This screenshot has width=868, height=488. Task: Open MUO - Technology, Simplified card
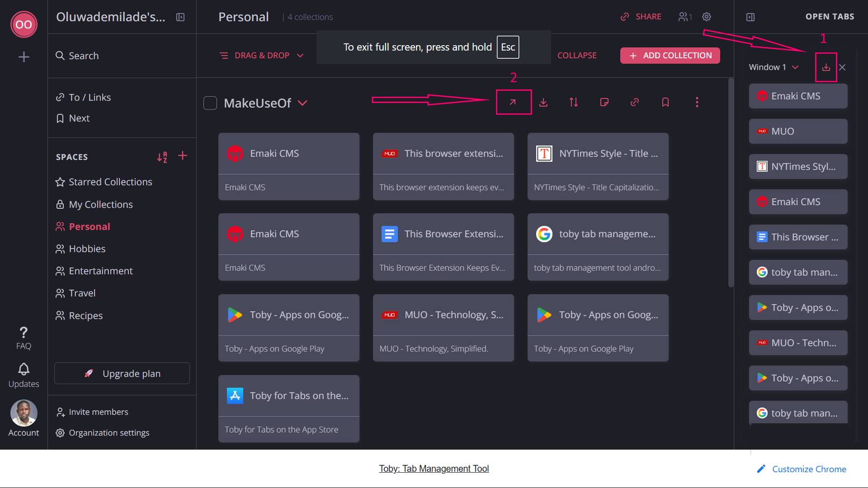pyautogui.click(x=443, y=328)
